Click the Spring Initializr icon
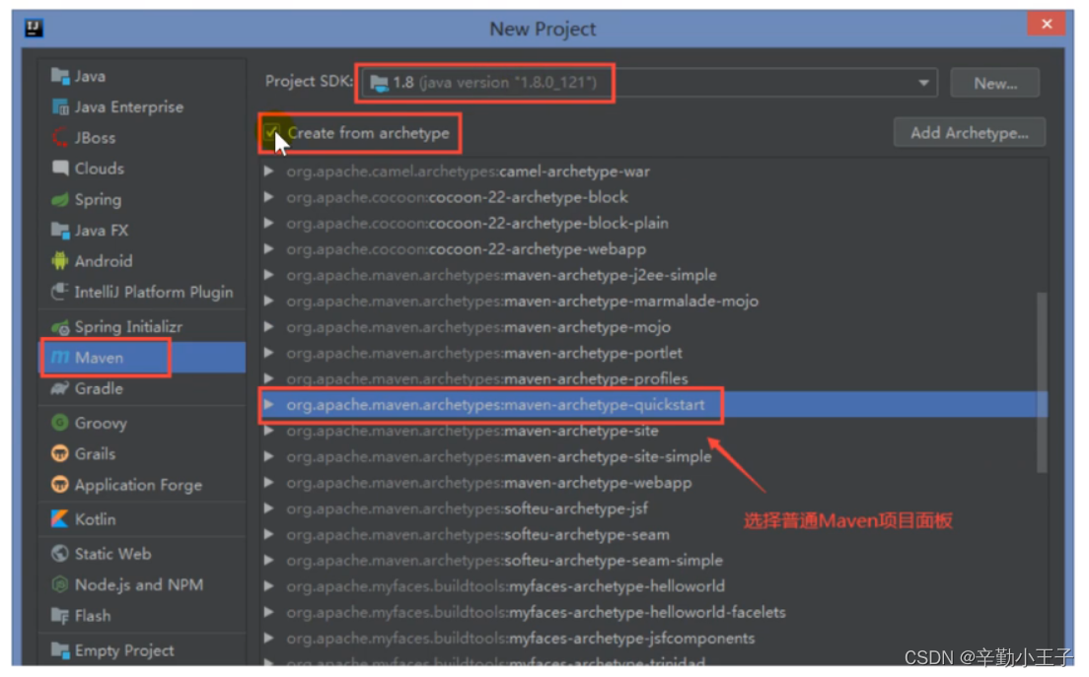This screenshot has height=677, width=1089. 60,327
